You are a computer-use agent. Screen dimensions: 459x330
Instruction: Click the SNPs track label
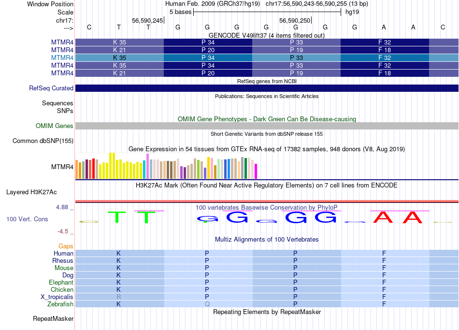tap(65, 111)
